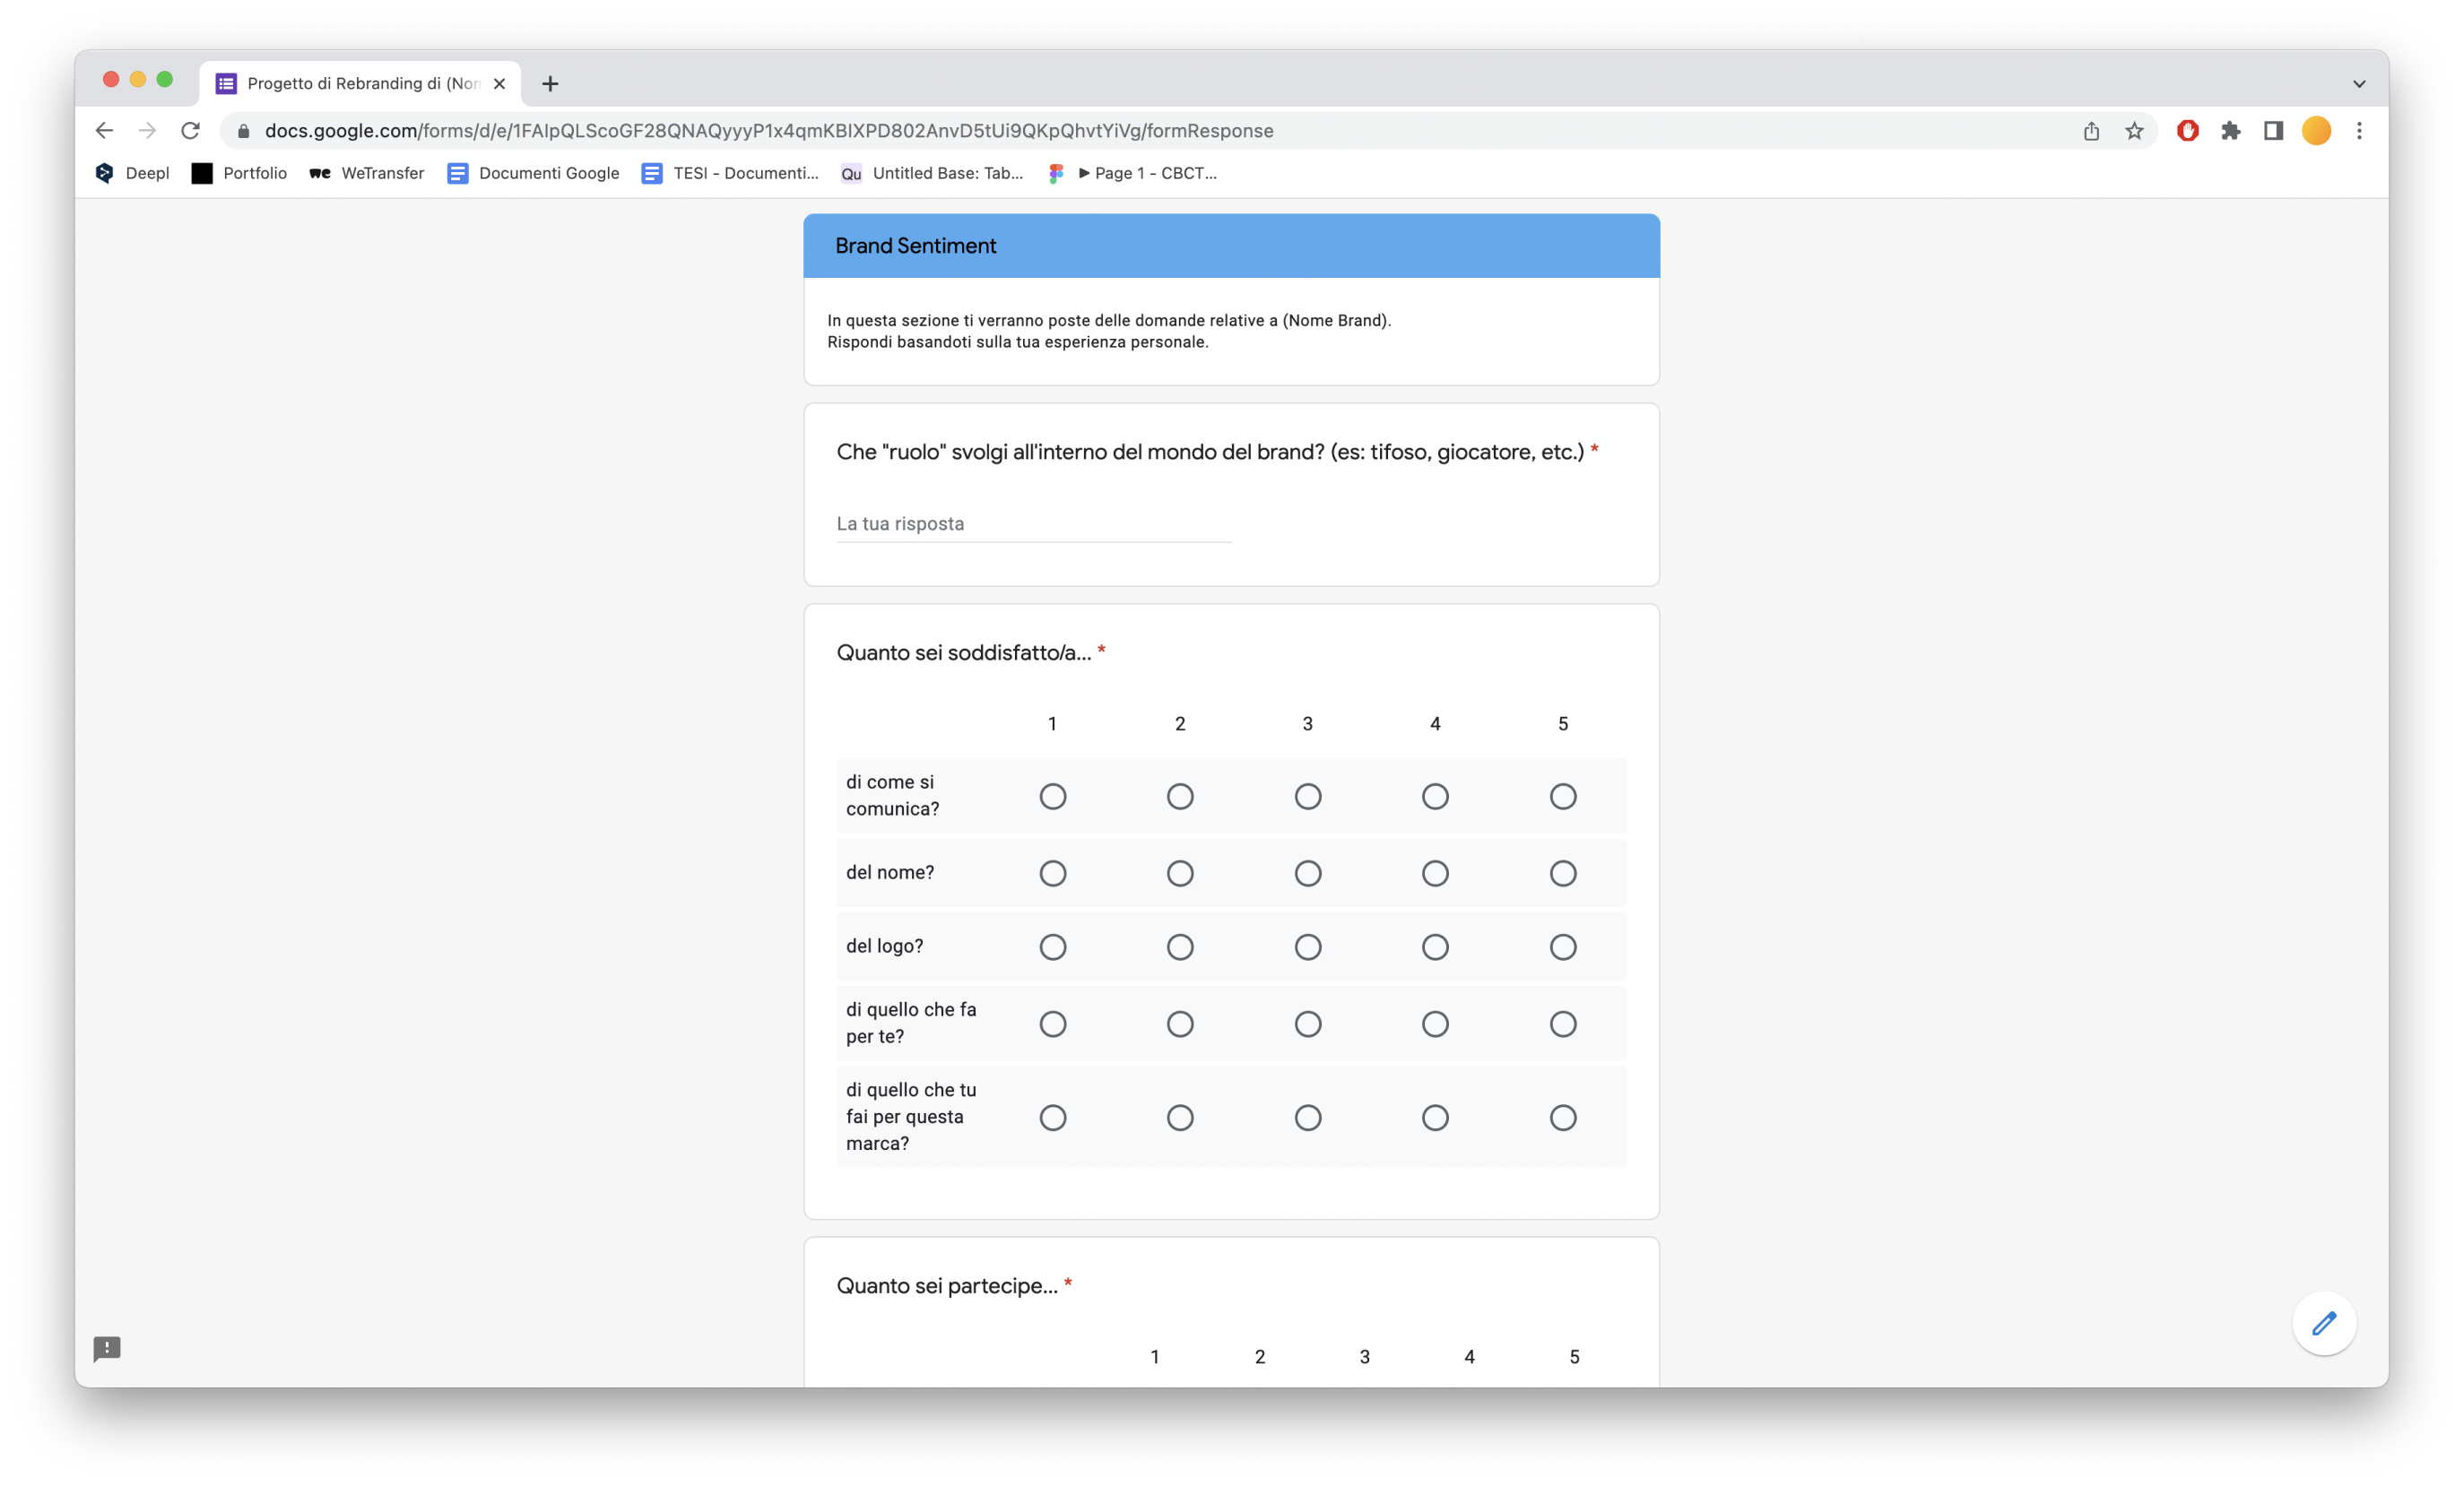The height and width of the screenshot is (1486, 2464).
Task: Click the report problem feedback icon
Action: click(107, 1349)
